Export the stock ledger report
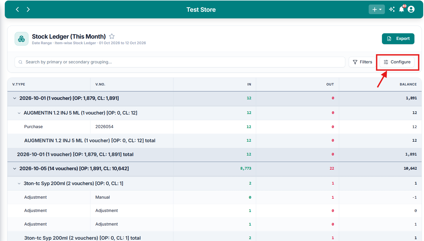 tap(398, 39)
